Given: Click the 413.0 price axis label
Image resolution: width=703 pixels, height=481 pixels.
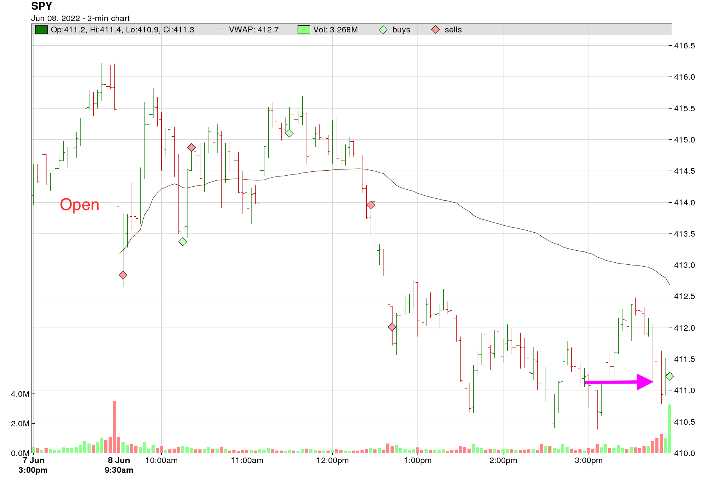Looking at the screenshot, I should [685, 265].
